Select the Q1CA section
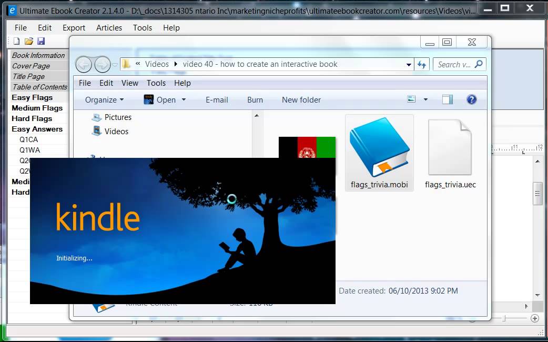548x342 pixels. pos(28,139)
